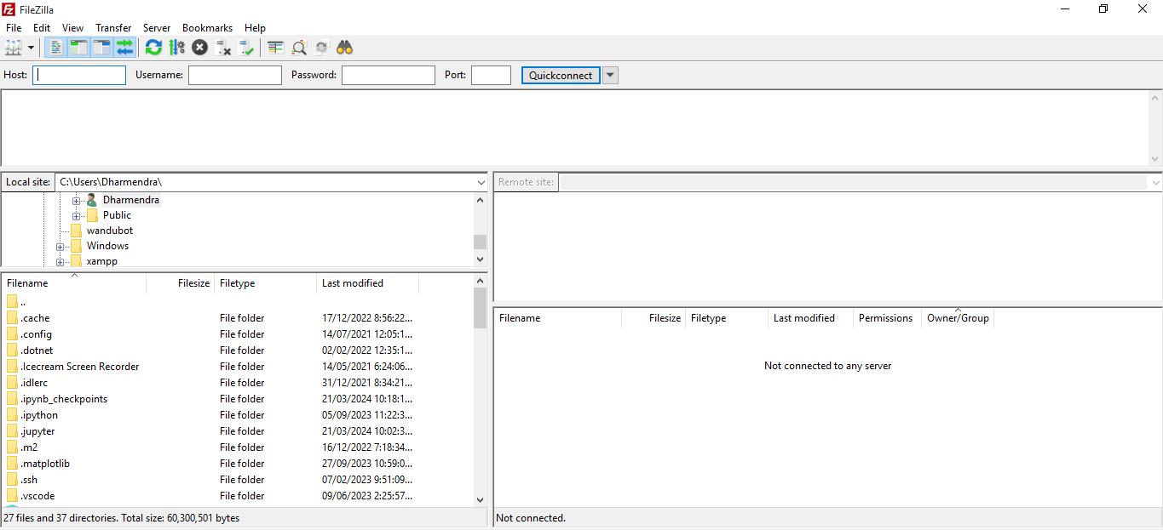The height and width of the screenshot is (530, 1163).
Task: Open the Edit menu
Action: [42, 28]
